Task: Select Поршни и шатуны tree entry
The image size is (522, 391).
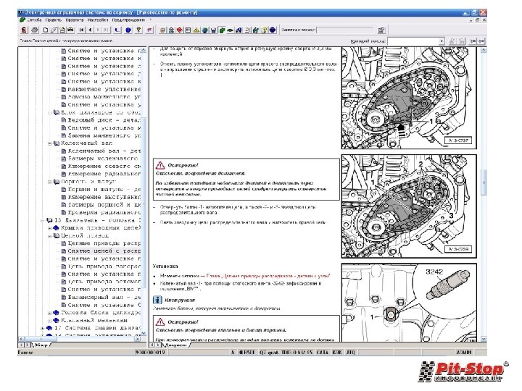Action: [x=101, y=190]
